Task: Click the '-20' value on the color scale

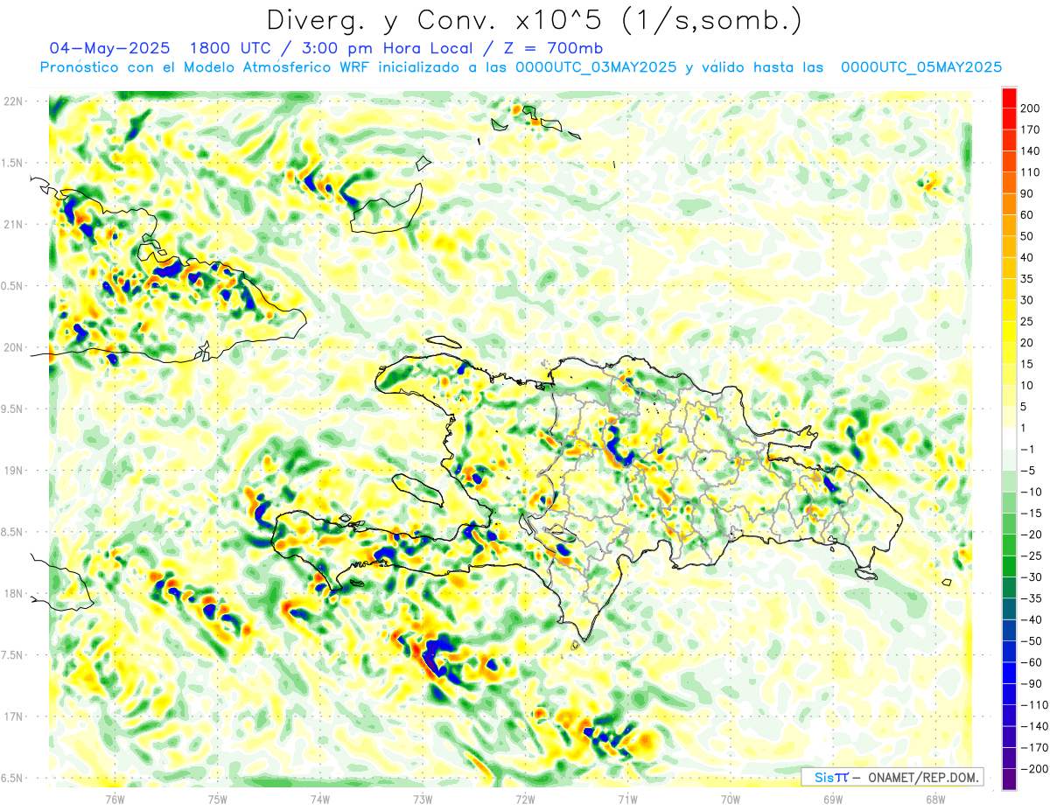Action: 1033,535
